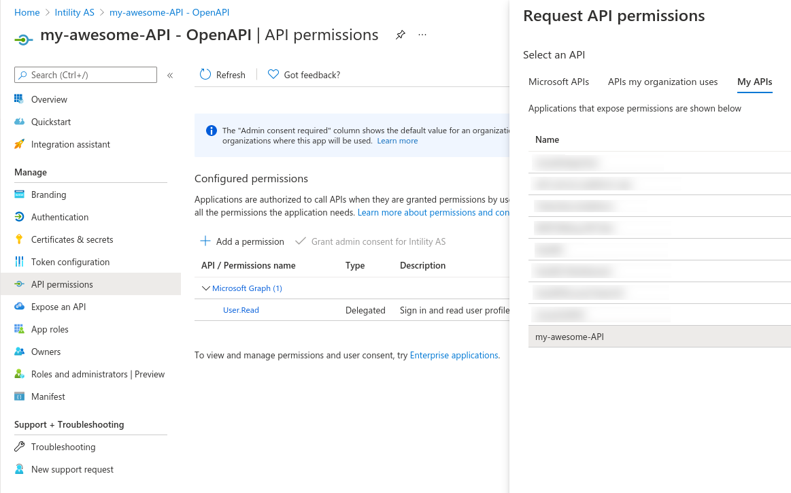This screenshot has height=493, width=791.
Task: Click the Troubleshooting wrench icon
Action: [19, 447]
